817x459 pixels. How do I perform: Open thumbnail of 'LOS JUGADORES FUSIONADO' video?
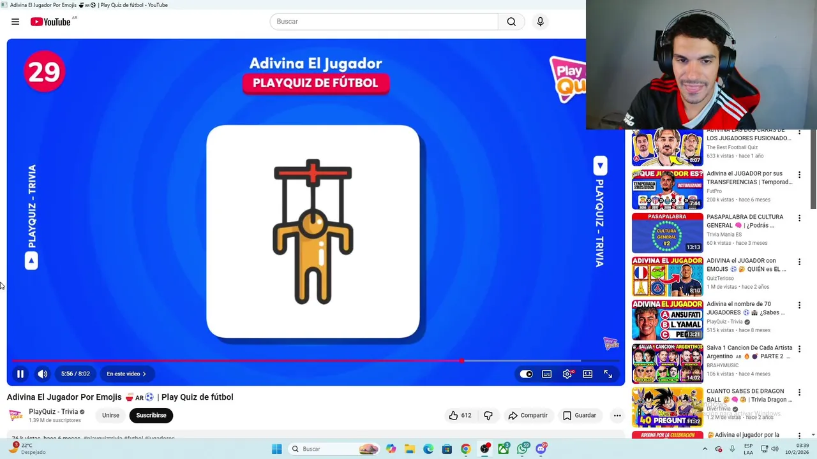click(667, 147)
